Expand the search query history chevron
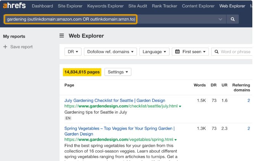 tap(220, 19)
